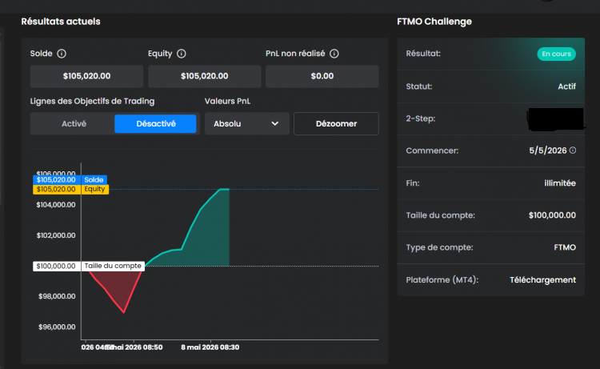Viewport: 600px width, 369px height.
Task: Click the Valeurs PnL dropdown chevron
Action: click(274, 123)
